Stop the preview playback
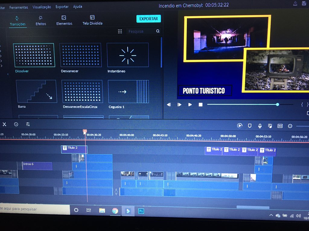309x231 pixels. coord(201,105)
